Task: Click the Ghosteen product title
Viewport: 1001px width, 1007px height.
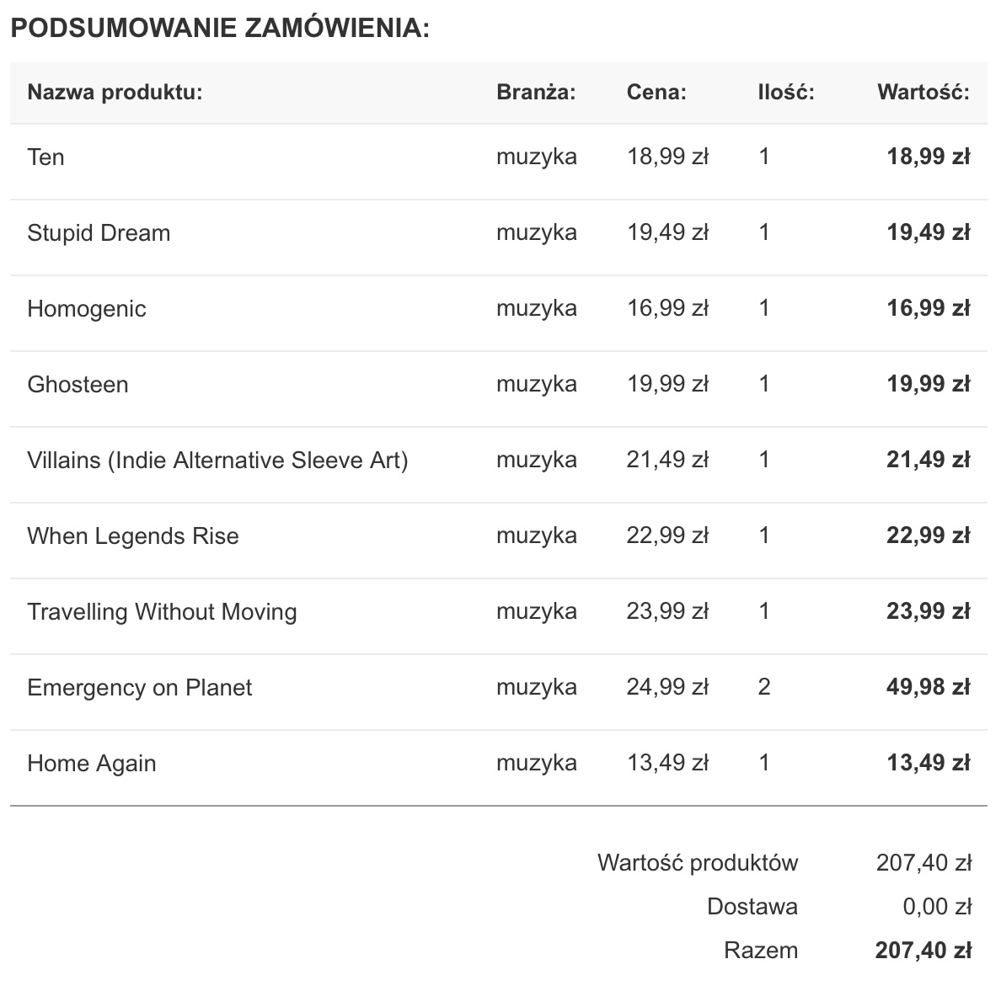Action: click(78, 385)
